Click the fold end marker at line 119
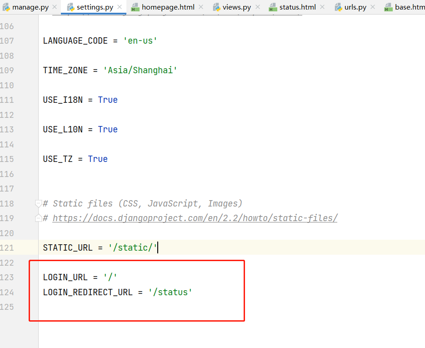 pos(39,218)
